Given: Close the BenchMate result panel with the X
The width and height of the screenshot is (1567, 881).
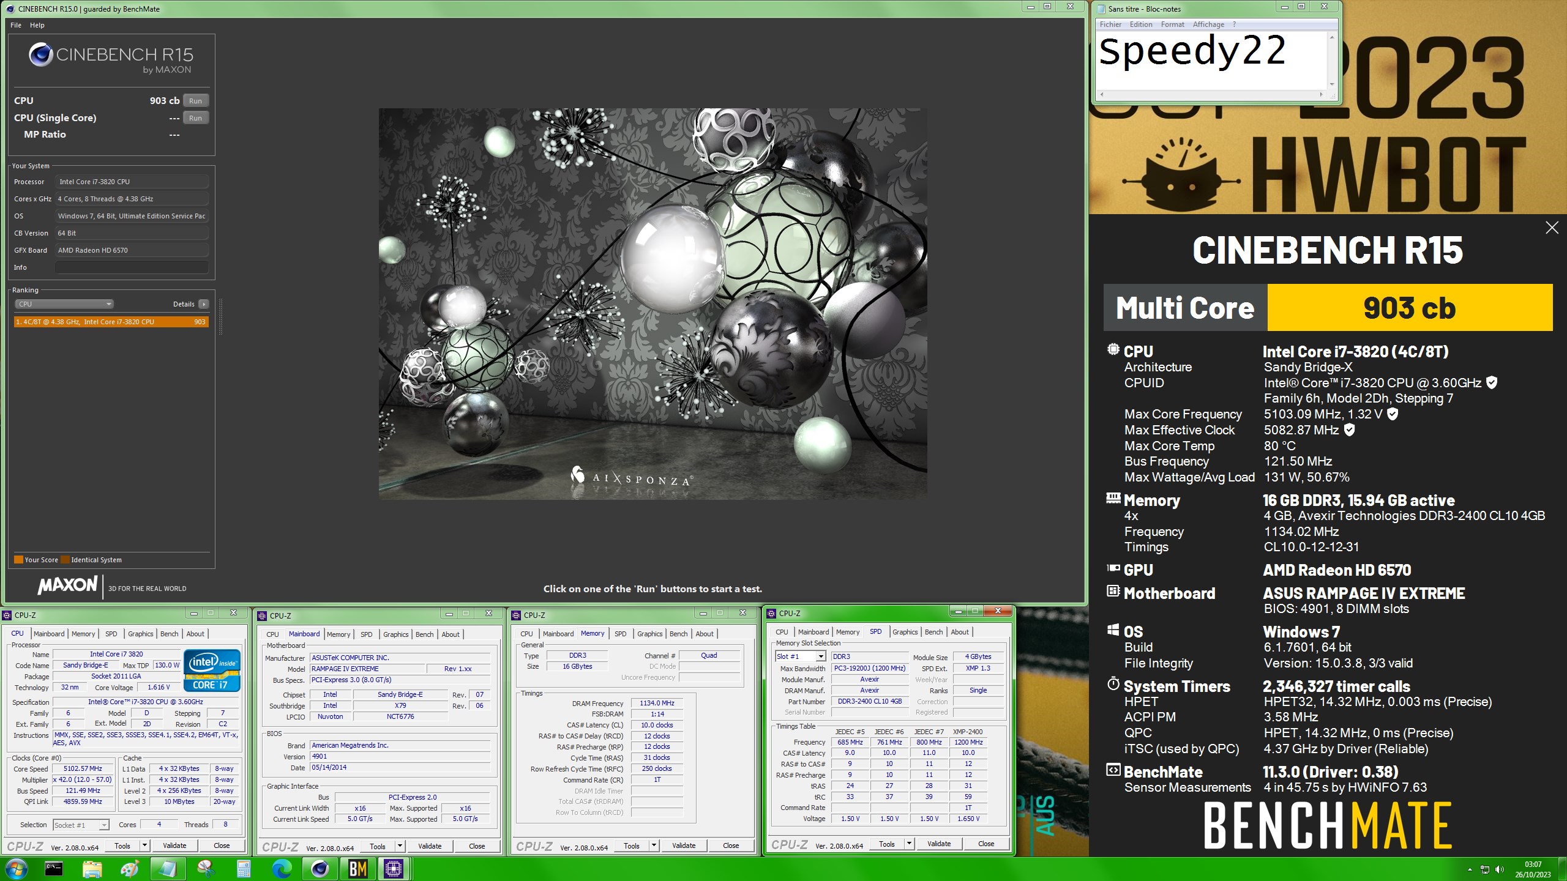Looking at the screenshot, I should click(1552, 228).
